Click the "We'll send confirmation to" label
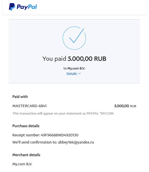 (35, 142)
